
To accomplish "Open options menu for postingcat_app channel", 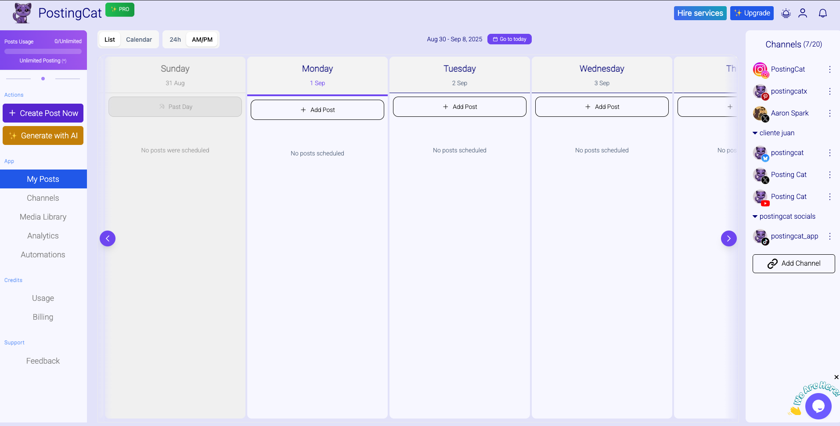I will coord(830,236).
